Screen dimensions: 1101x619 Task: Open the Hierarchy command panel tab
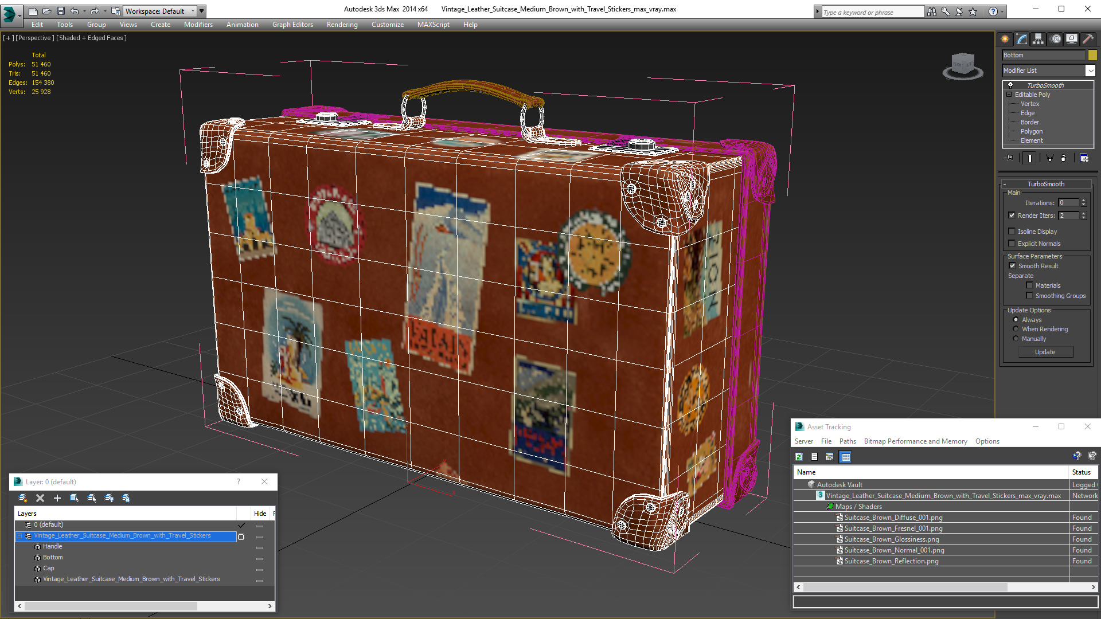(x=1038, y=39)
